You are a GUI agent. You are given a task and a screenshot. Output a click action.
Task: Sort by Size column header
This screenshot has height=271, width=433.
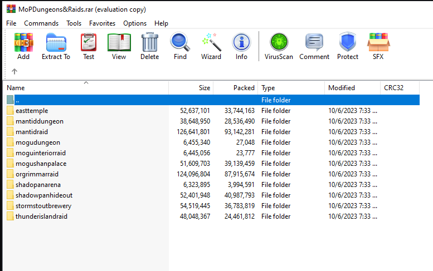(191, 88)
